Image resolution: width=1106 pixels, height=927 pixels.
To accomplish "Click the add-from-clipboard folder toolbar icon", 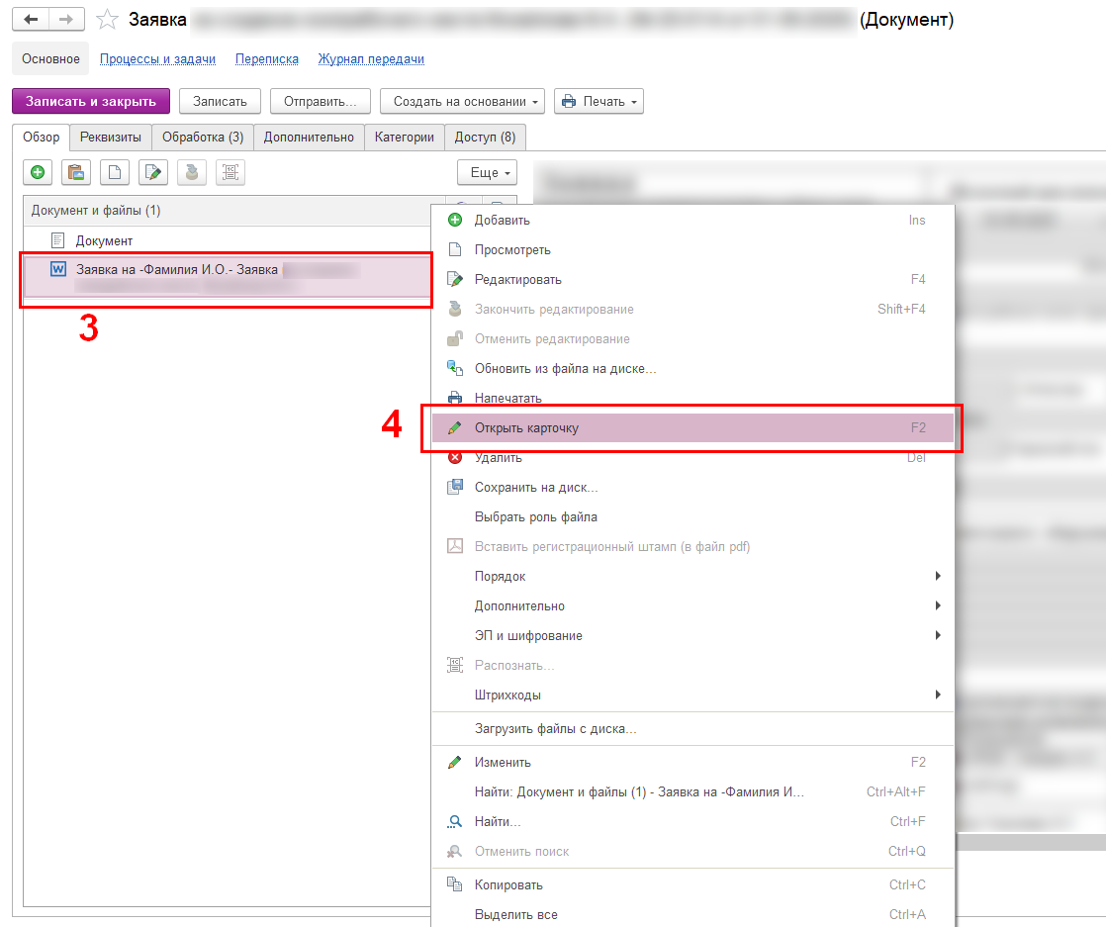I will click(x=75, y=172).
